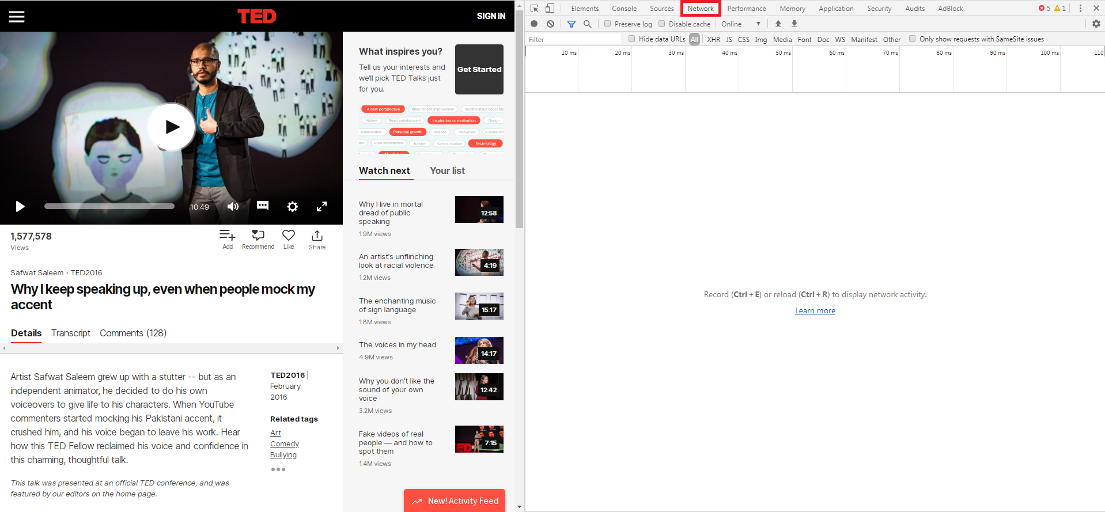Image resolution: width=1105 pixels, height=512 pixels.
Task: Expand more related tags dots
Action: [x=278, y=469]
